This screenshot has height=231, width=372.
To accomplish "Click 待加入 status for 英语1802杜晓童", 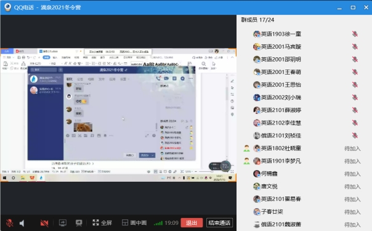I will (352, 148).
